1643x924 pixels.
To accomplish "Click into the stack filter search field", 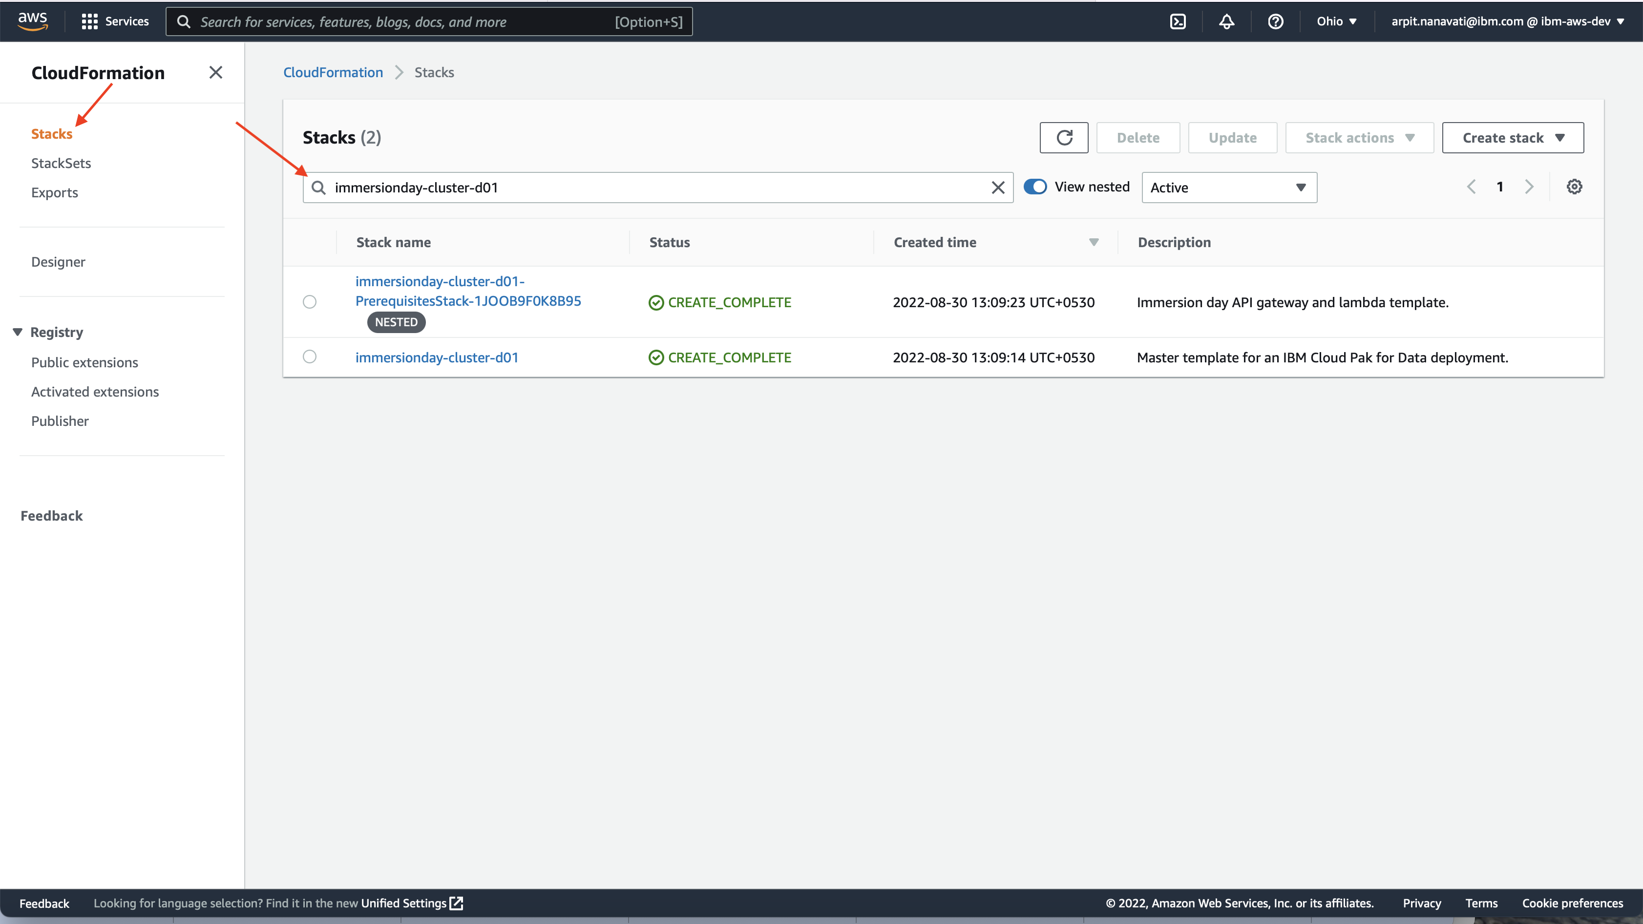I will [x=657, y=188].
